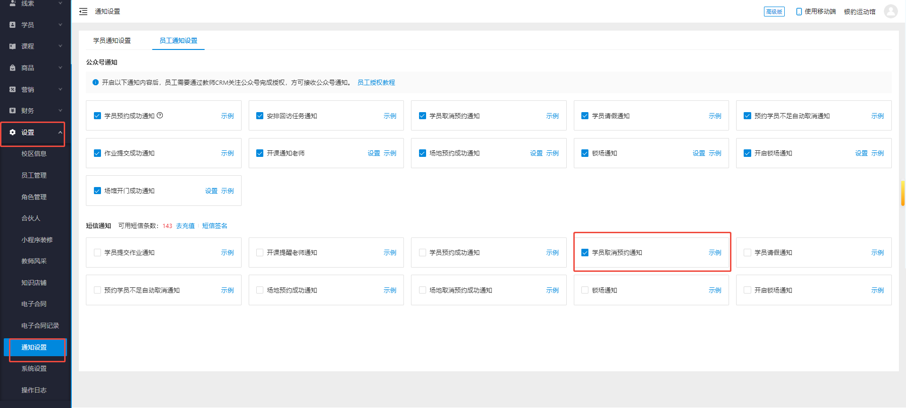
Task: Click 示例 link for 学员取消预约通知 in 公众号通知
Action: 553,116
